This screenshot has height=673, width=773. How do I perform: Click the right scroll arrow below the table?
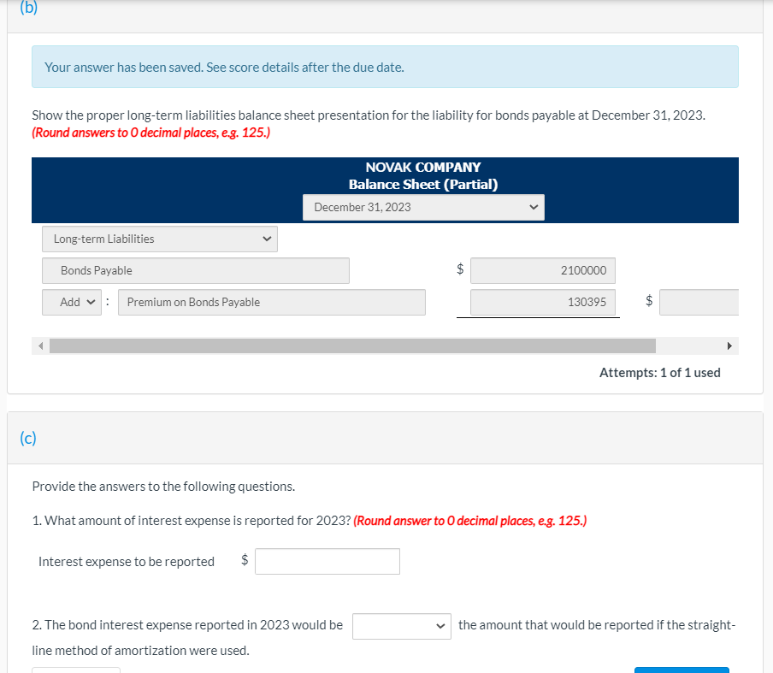click(x=729, y=345)
